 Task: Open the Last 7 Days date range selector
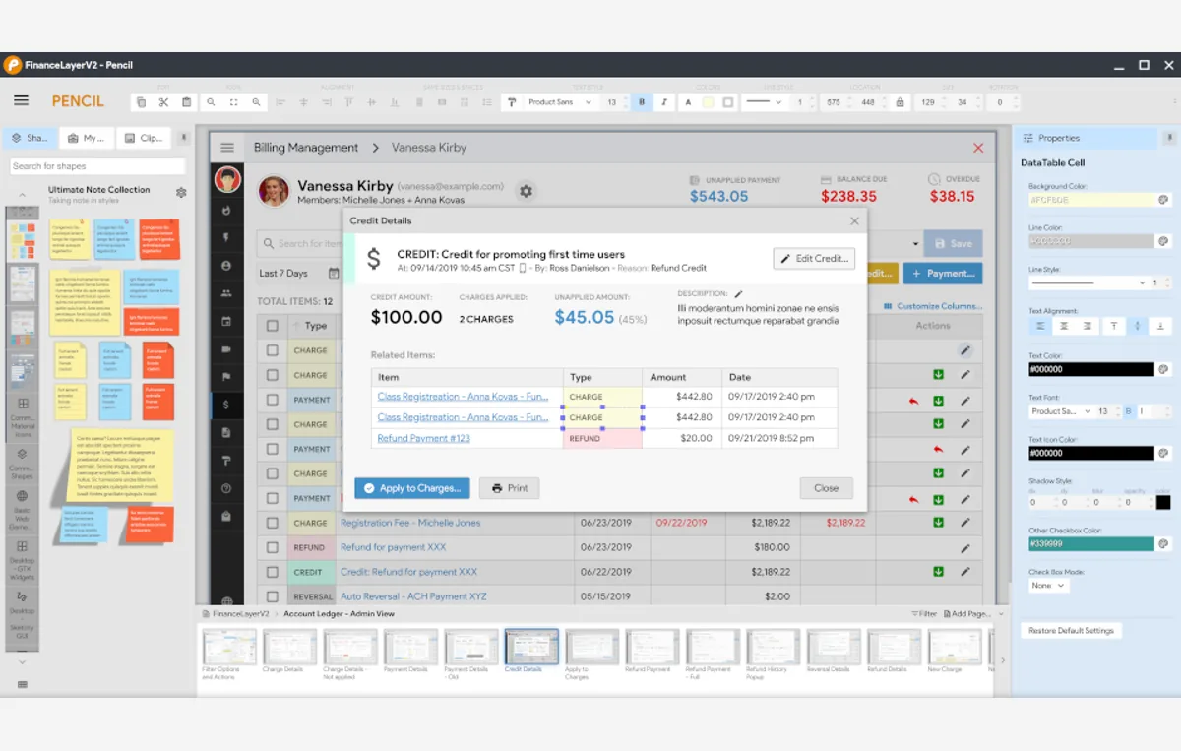[x=299, y=274]
